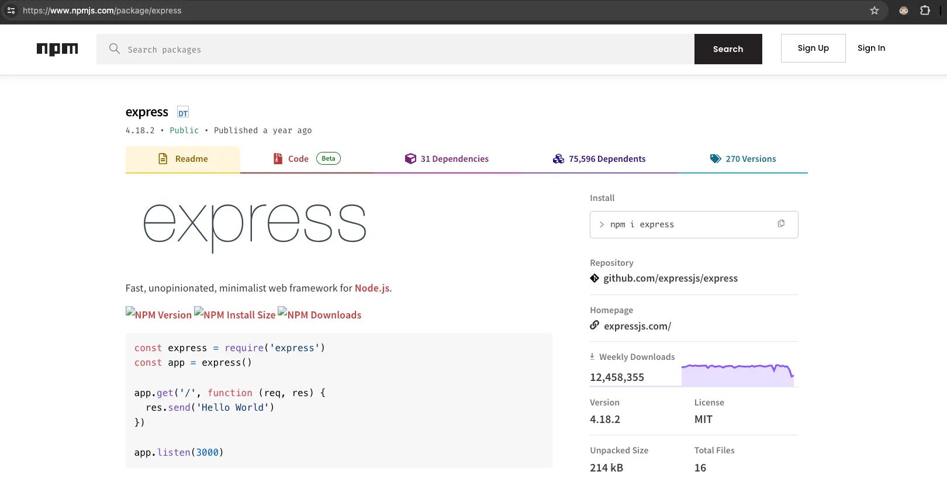Bookmark this page with the star icon
947x482 pixels.
point(875,11)
